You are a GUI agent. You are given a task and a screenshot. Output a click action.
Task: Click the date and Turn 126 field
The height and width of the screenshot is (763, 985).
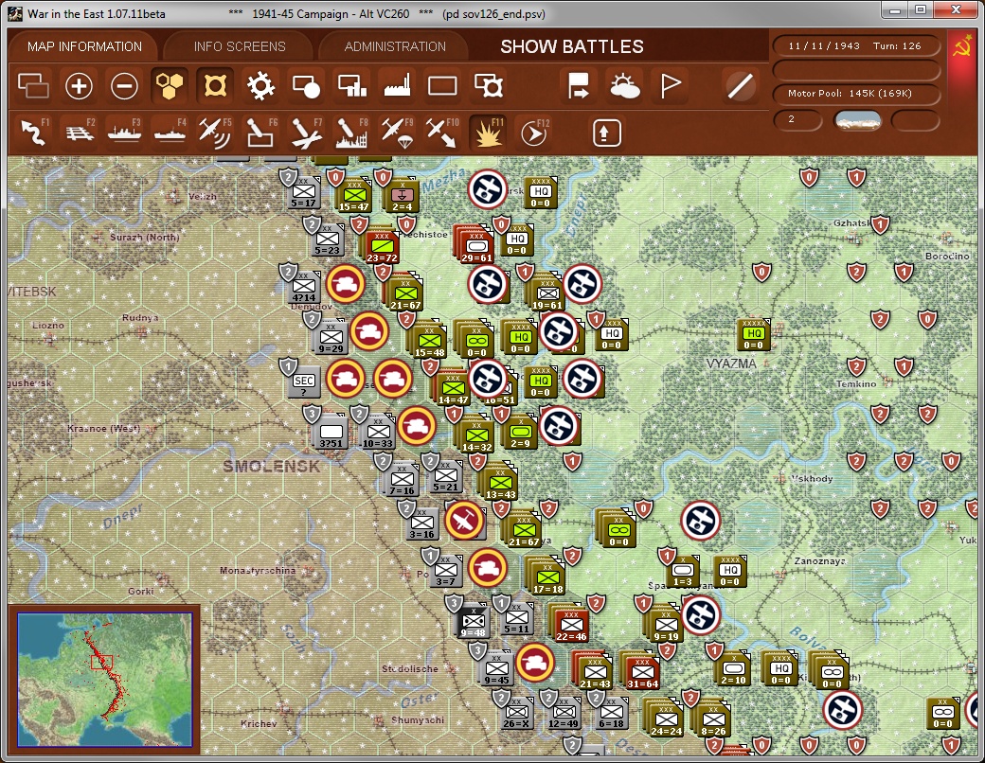point(855,45)
